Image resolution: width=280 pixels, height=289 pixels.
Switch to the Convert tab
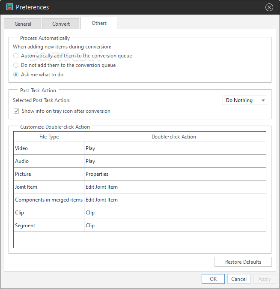61,24
